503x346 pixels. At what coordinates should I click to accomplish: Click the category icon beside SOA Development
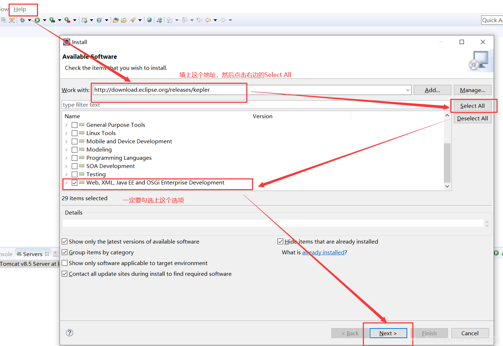pos(82,166)
